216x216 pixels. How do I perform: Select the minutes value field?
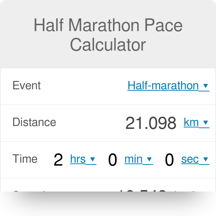pos(113,160)
